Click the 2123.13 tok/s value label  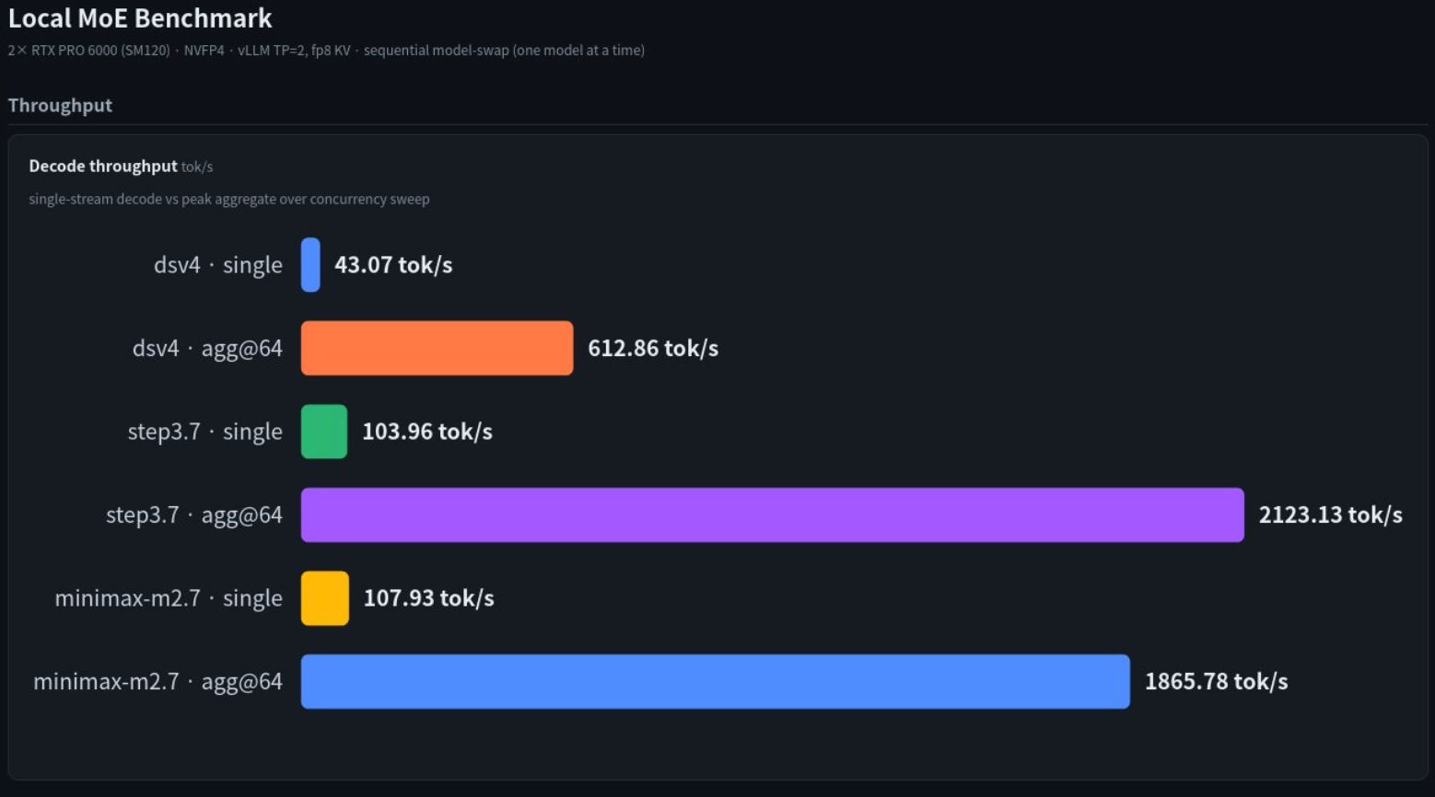coord(1330,515)
